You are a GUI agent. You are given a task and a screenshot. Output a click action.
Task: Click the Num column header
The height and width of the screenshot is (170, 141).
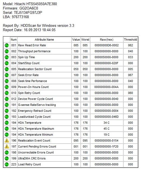tap(13, 40)
